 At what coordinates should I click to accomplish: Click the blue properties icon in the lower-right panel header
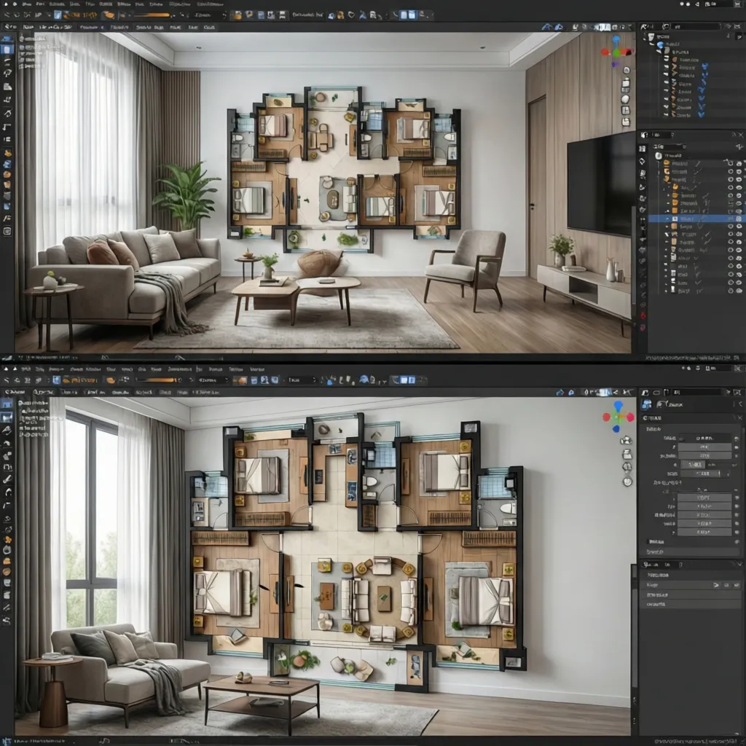[646, 404]
